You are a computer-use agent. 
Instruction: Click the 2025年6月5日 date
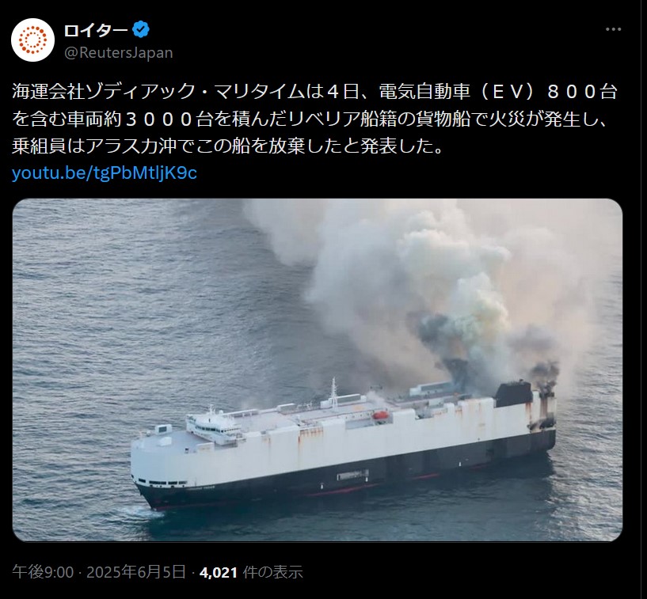[136, 572]
